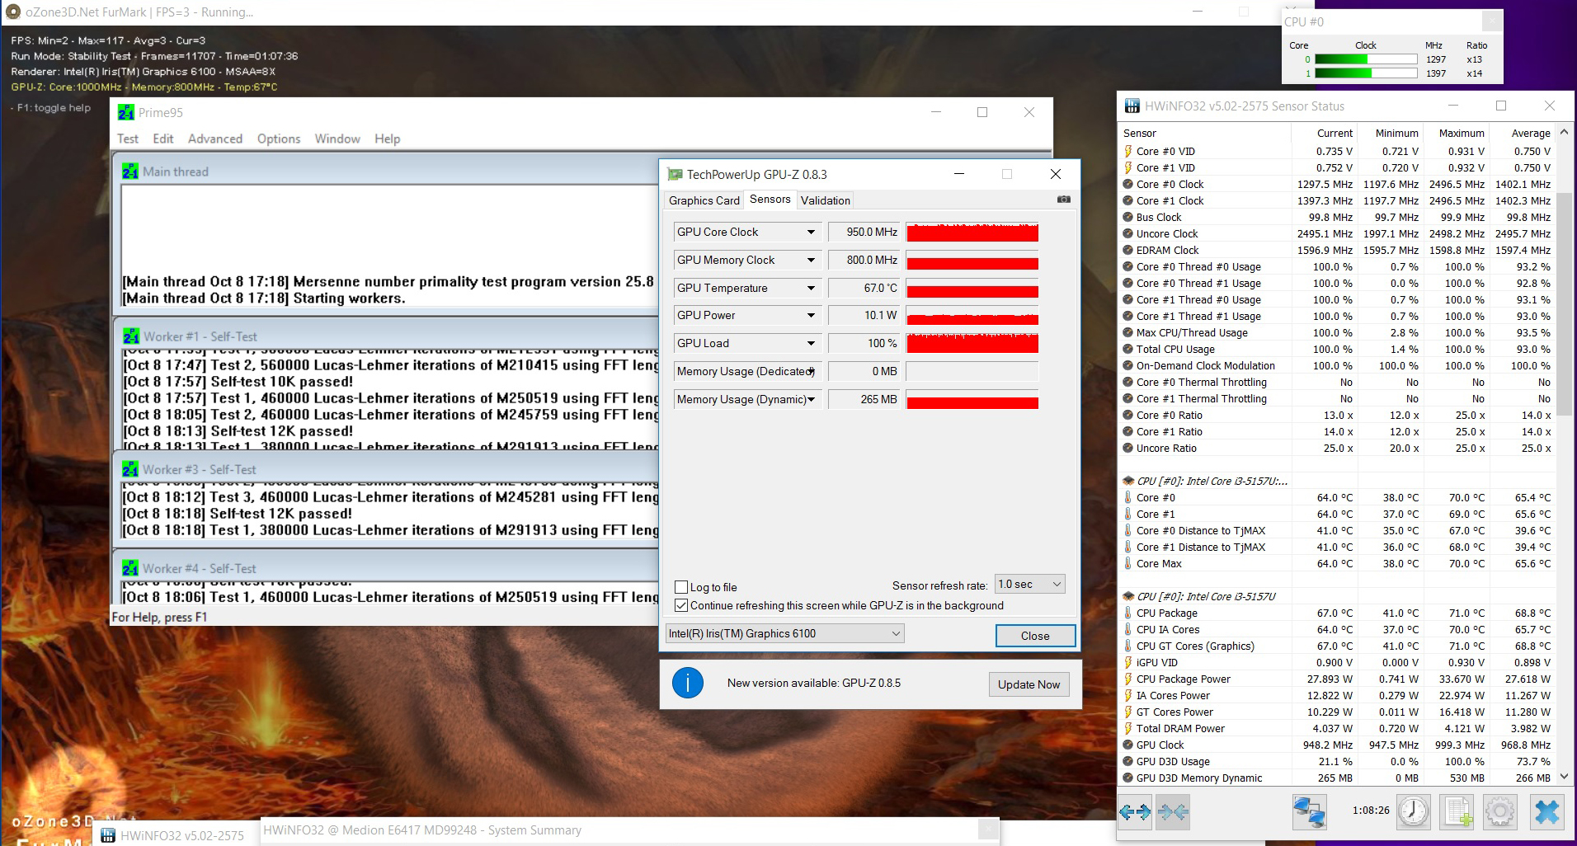Uncheck Continue refreshing in background checkbox
The image size is (1577, 846).
click(681, 605)
